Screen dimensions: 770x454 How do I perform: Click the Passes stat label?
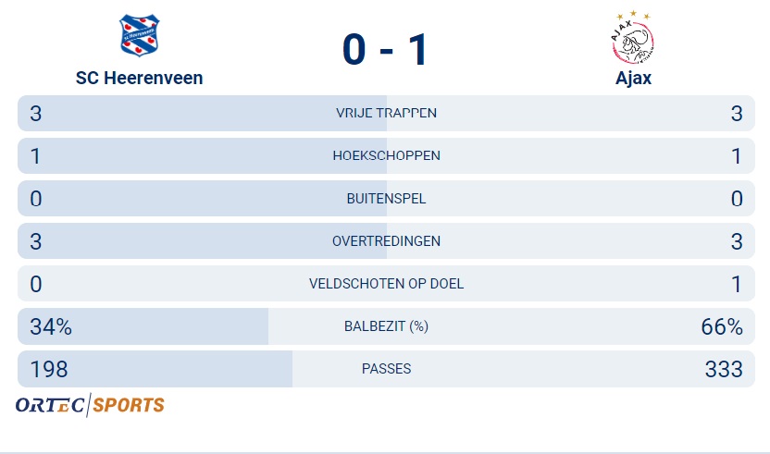coord(386,369)
